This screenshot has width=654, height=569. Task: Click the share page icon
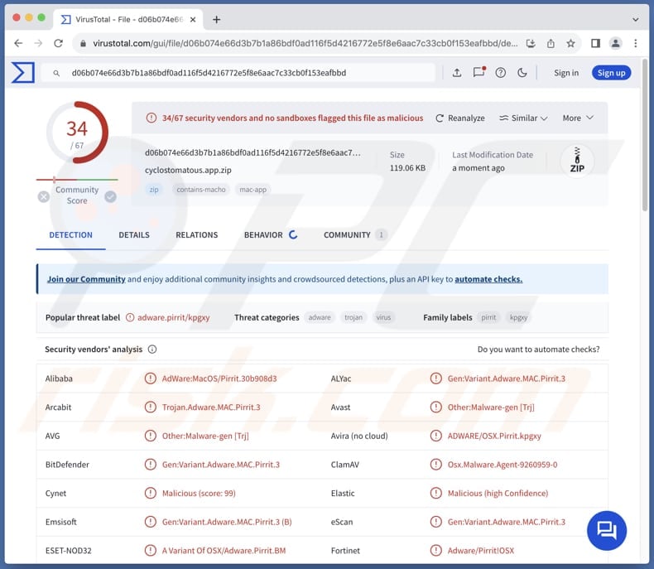click(551, 43)
